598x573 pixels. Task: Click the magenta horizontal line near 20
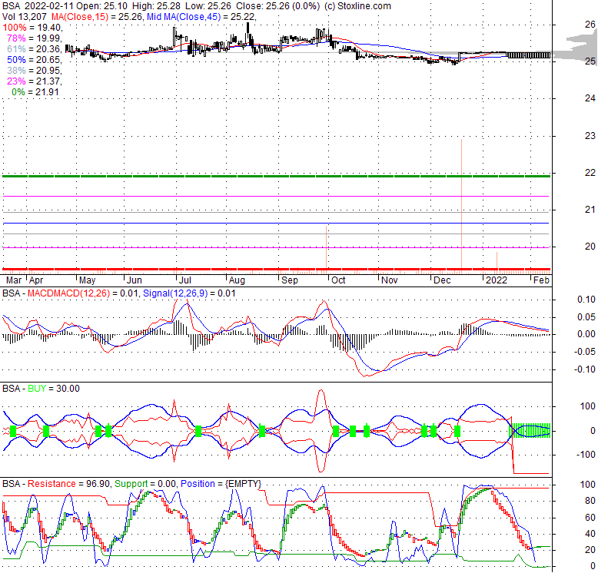231,247
